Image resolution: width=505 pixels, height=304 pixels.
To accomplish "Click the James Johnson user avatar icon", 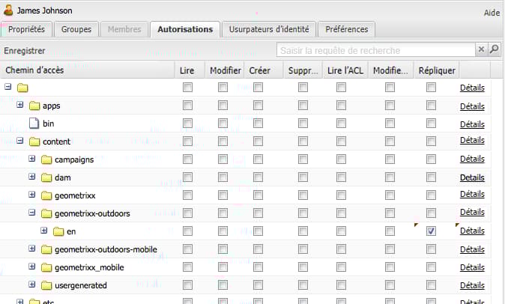I will [x=8, y=10].
